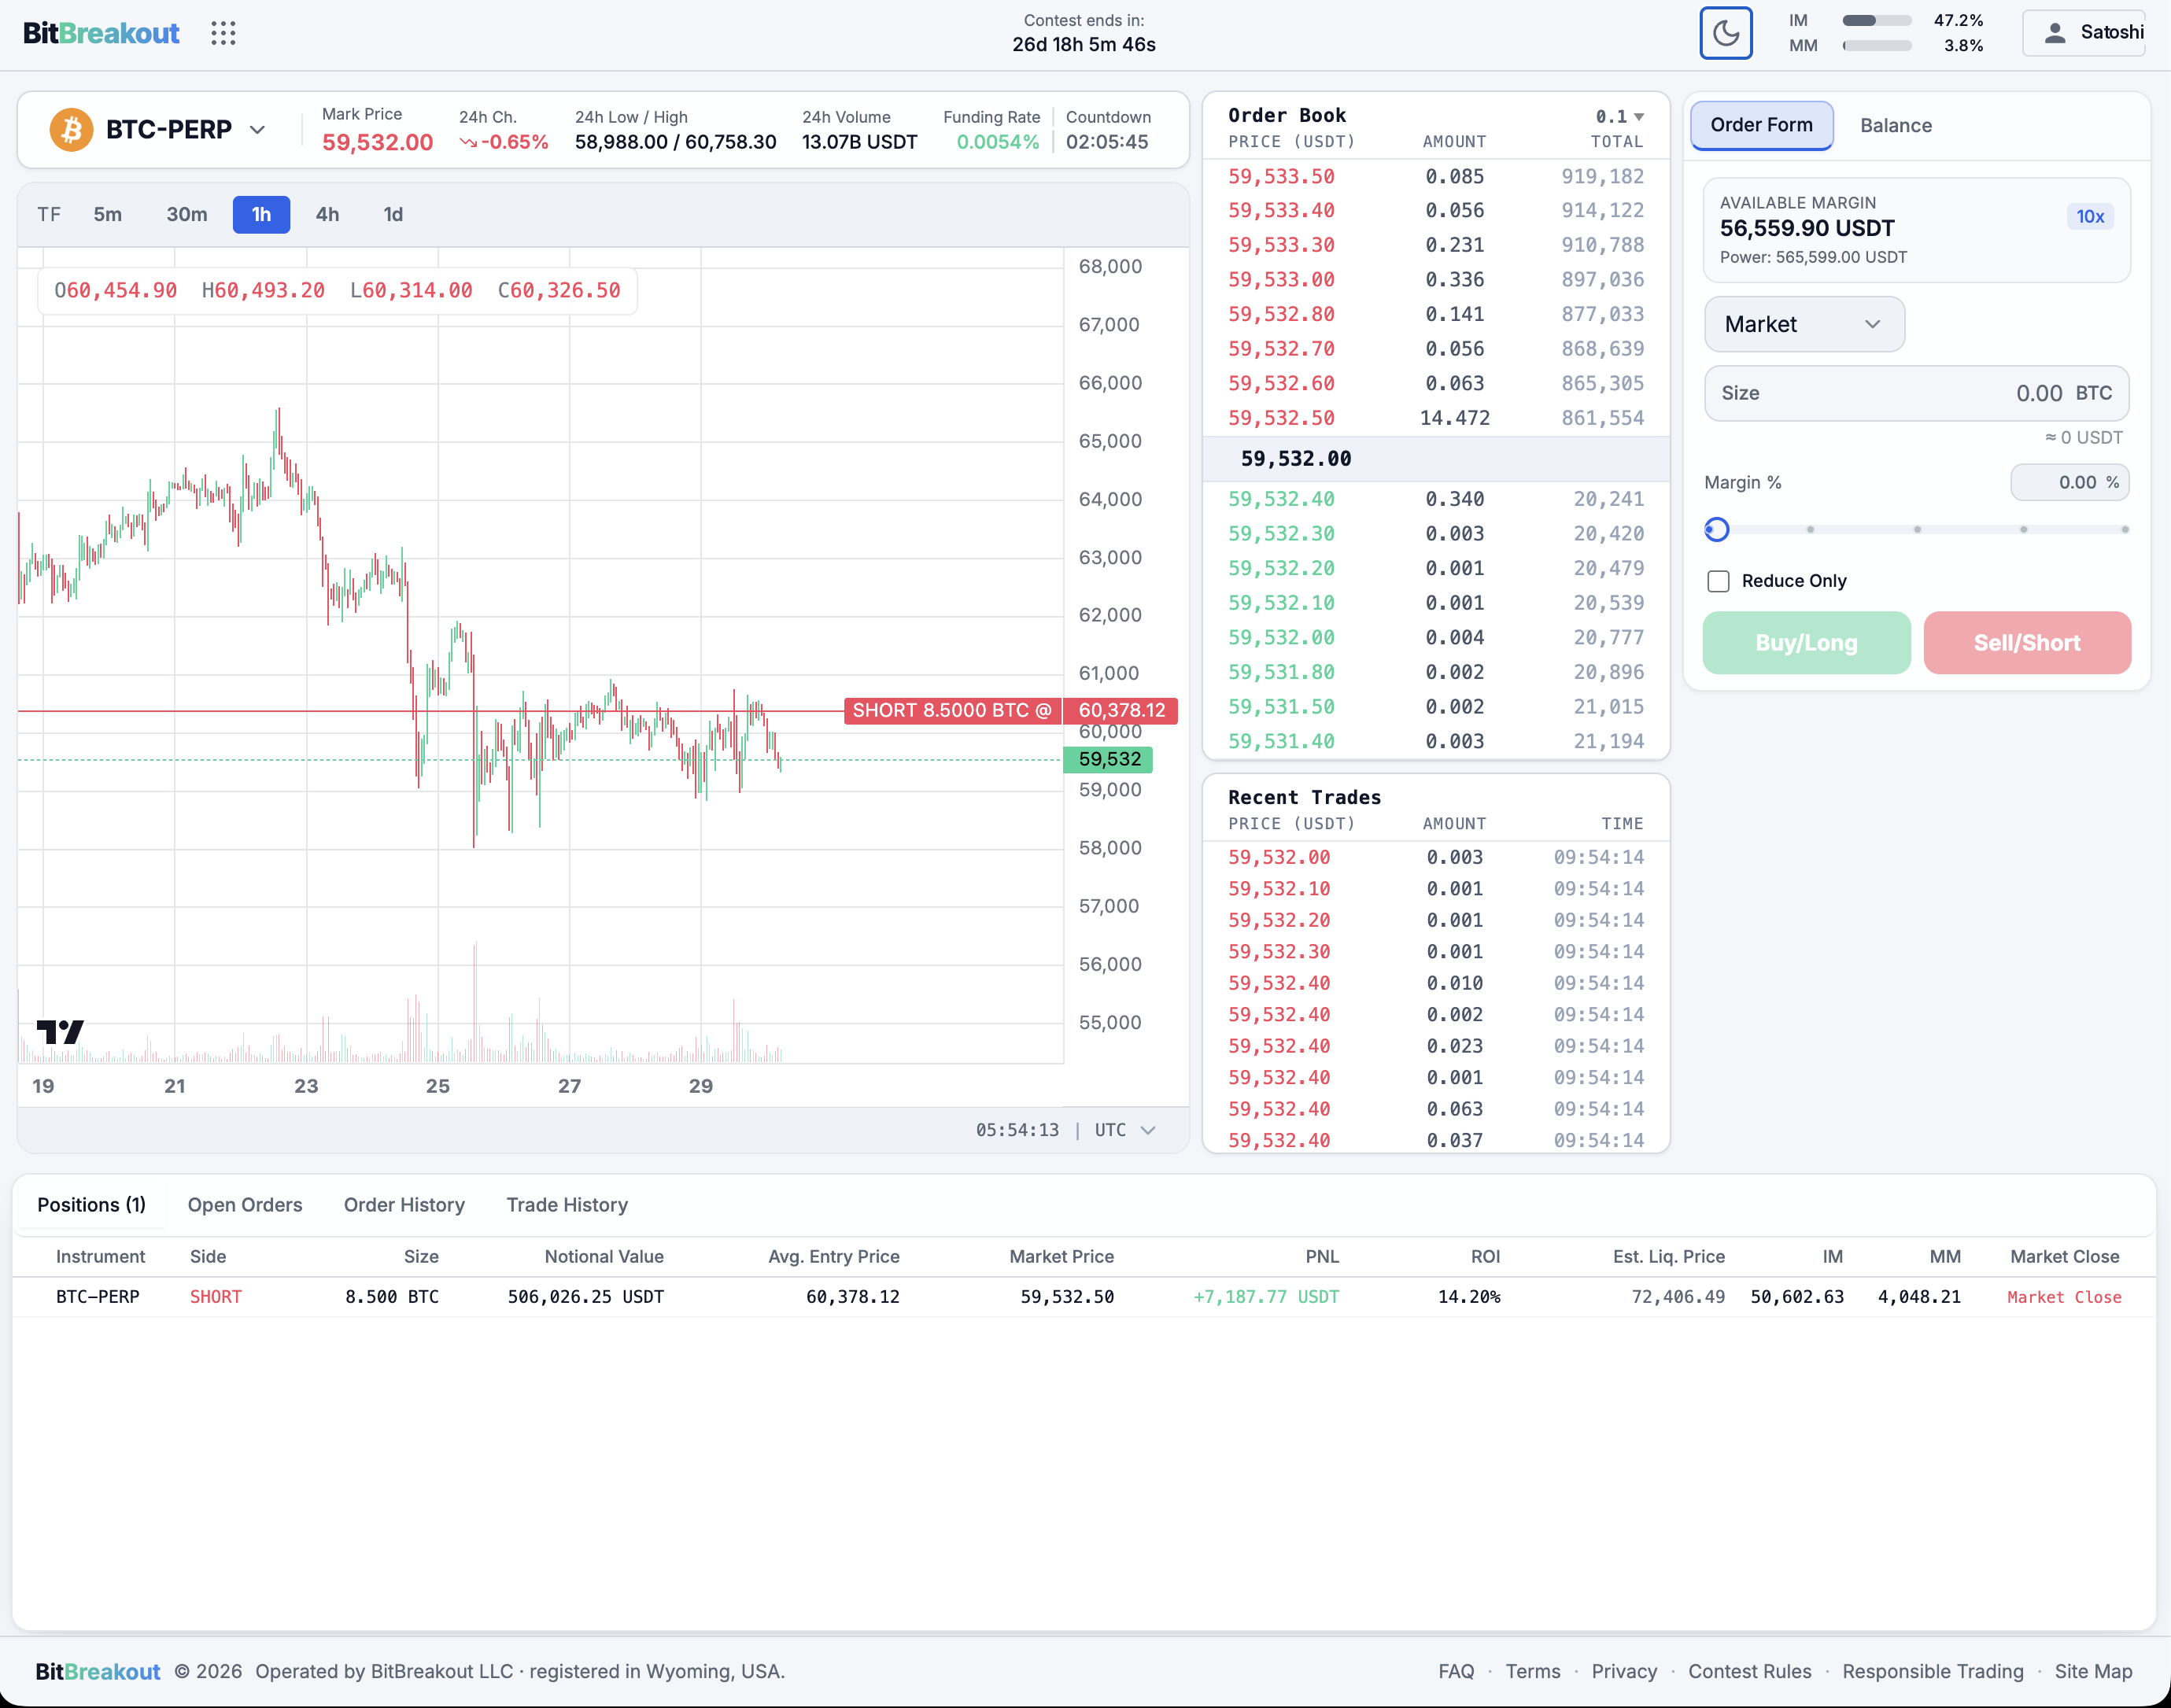Image resolution: width=2171 pixels, height=1708 pixels.
Task: Change order book 0.1 grouping dropdown
Action: click(x=1619, y=117)
